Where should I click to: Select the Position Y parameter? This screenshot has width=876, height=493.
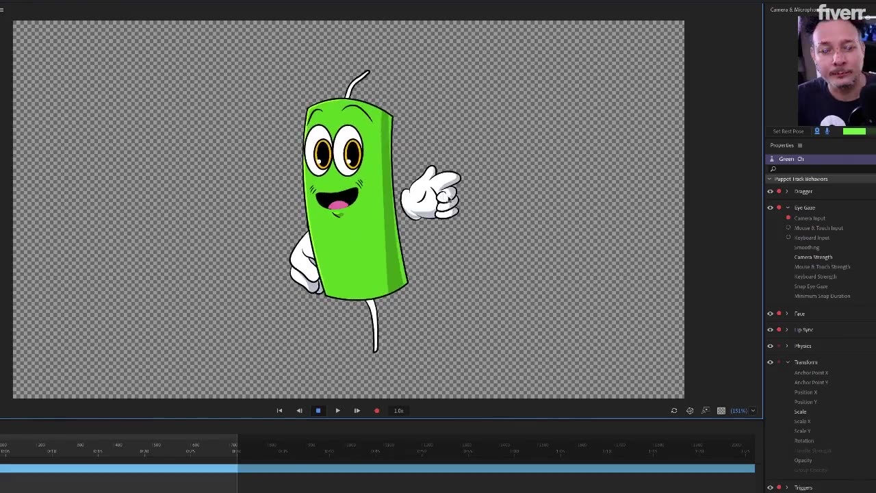(x=806, y=402)
